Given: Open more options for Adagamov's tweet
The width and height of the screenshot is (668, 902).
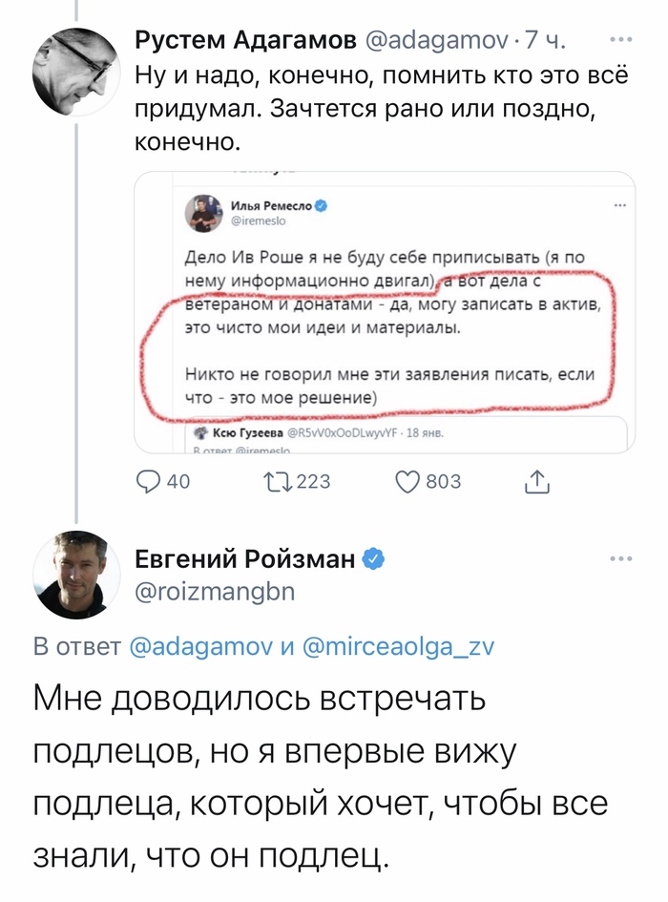Looking at the screenshot, I should click(620, 41).
